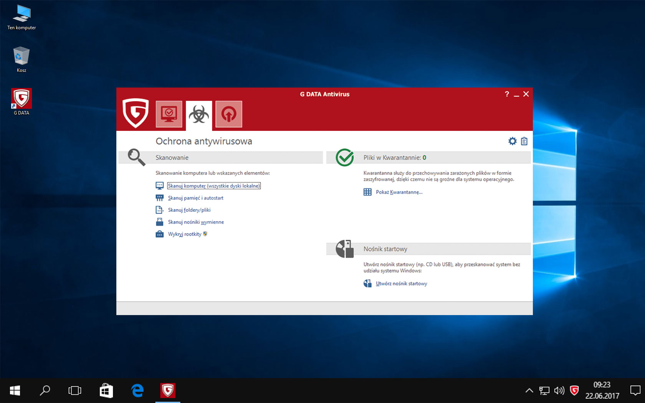Click the volume speaker tray icon
This screenshot has width=645, height=403.
pos(559,391)
